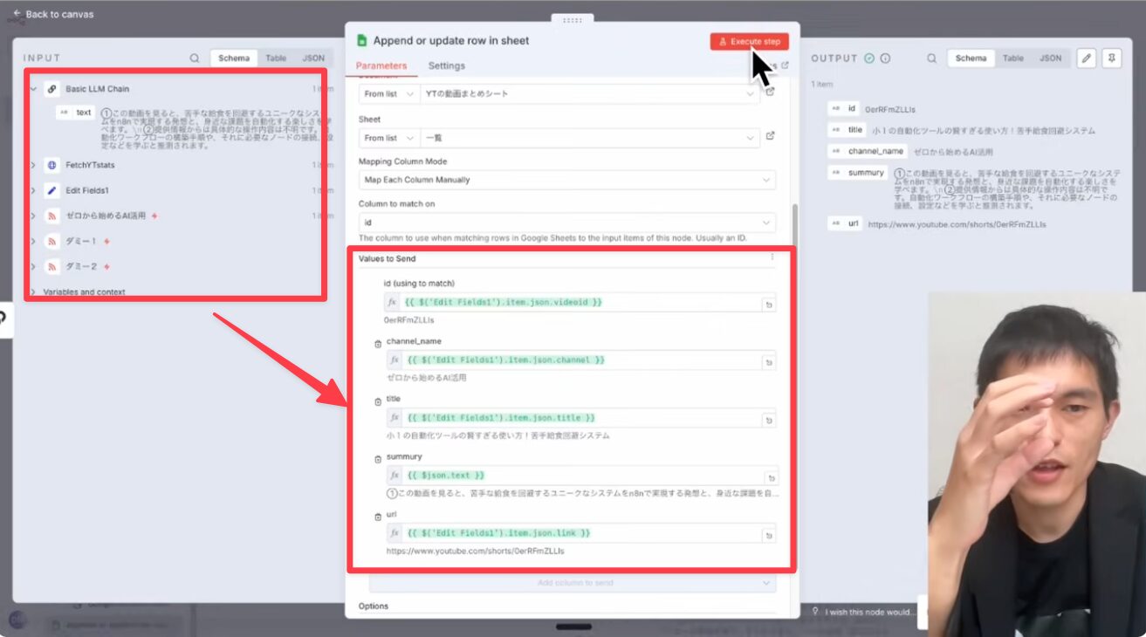1146x637 pixels.
Task: Expand the FetchYTstats input node
Action: click(x=33, y=165)
